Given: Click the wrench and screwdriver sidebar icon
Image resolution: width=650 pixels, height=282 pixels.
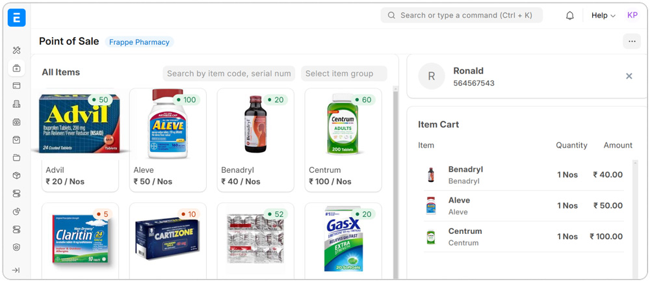Looking at the screenshot, I should tap(17, 50).
